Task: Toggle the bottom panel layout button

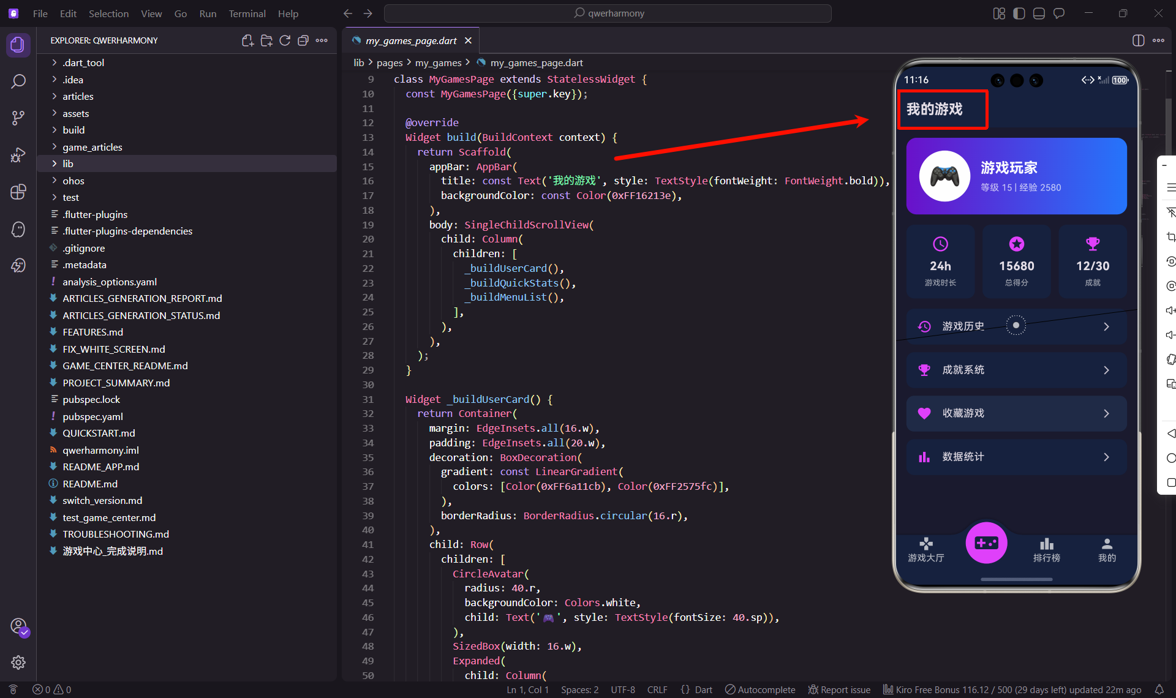Action: [1039, 13]
